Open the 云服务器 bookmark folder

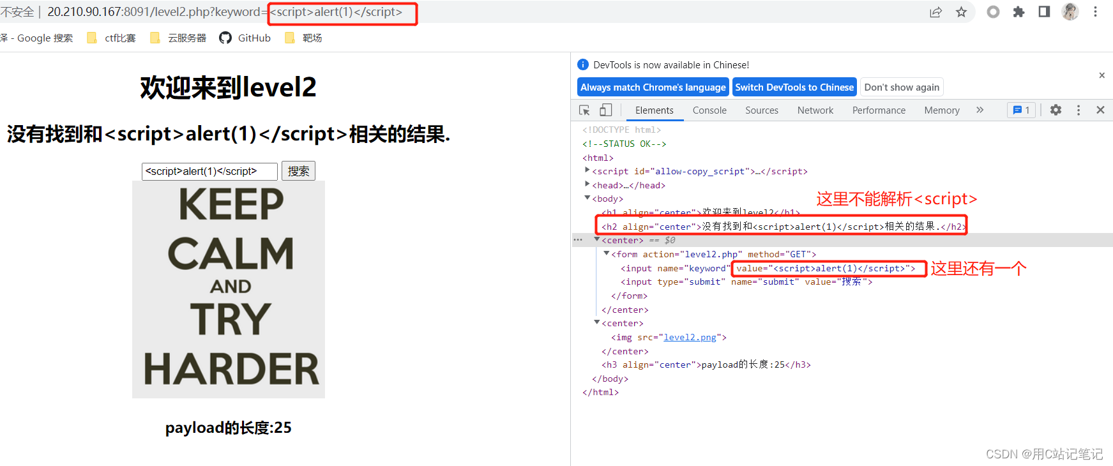(x=178, y=38)
